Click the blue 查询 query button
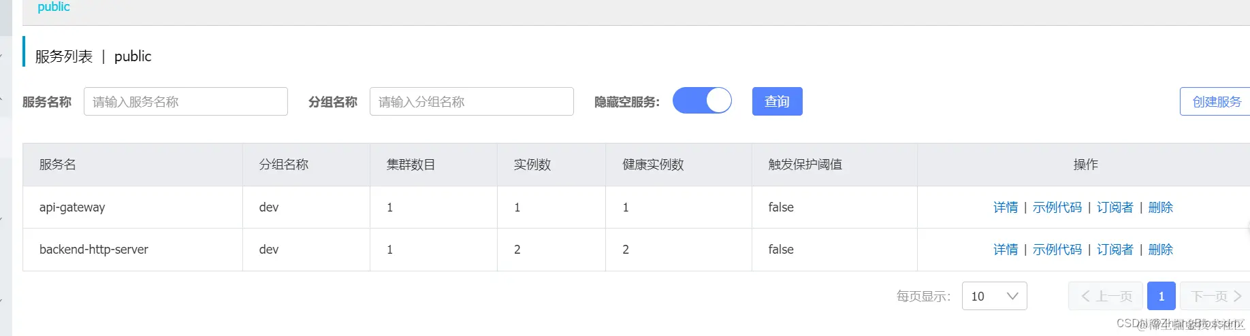This screenshot has width=1250, height=336. [777, 101]
